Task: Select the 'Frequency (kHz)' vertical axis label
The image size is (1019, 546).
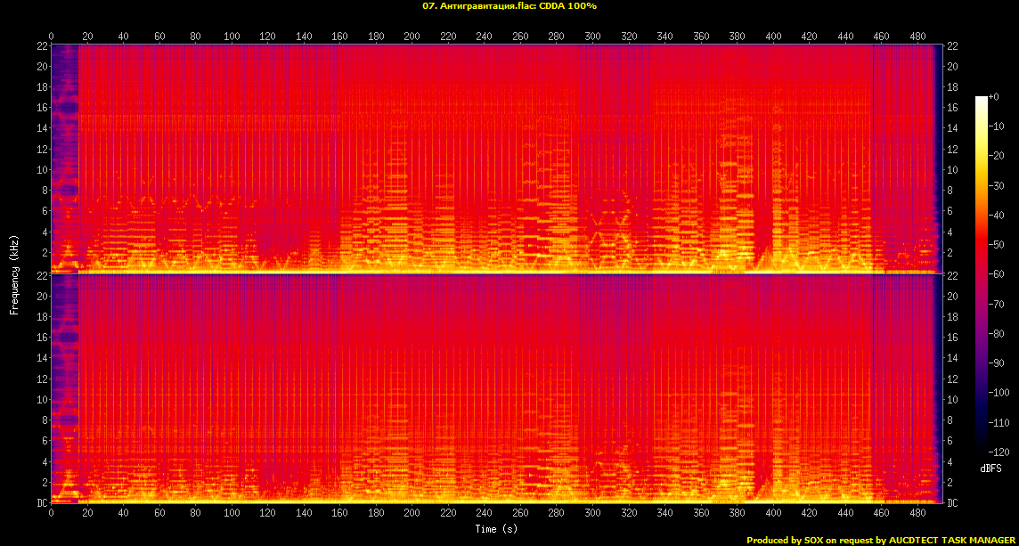Action: point(14,273)
